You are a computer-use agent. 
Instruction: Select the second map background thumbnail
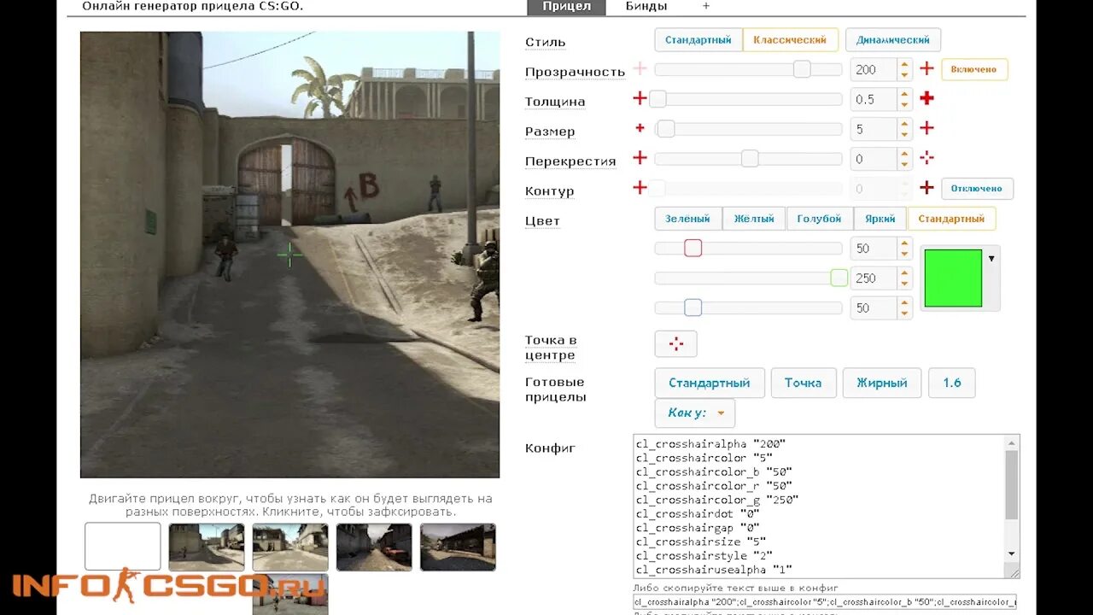[x=207, y=547]
